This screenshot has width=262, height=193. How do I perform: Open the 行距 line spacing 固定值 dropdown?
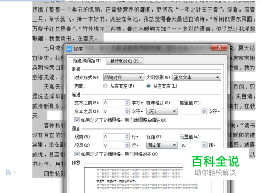click(162, 145)
